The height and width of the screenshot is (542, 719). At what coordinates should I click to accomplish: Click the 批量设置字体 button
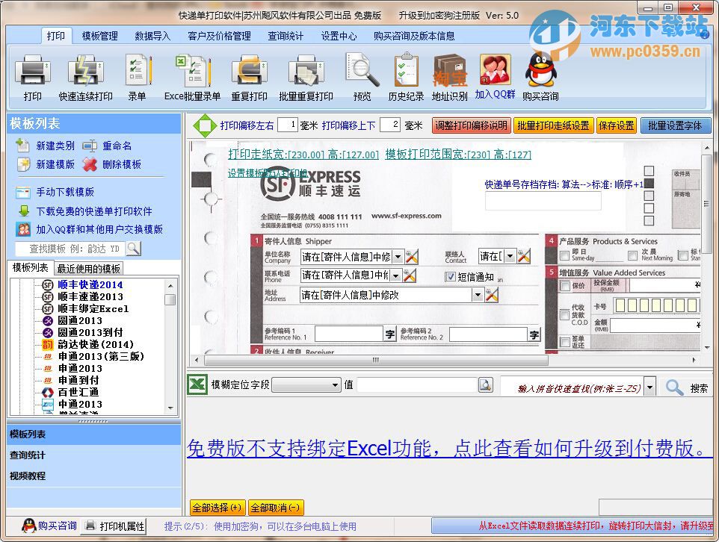click(675, 125)
